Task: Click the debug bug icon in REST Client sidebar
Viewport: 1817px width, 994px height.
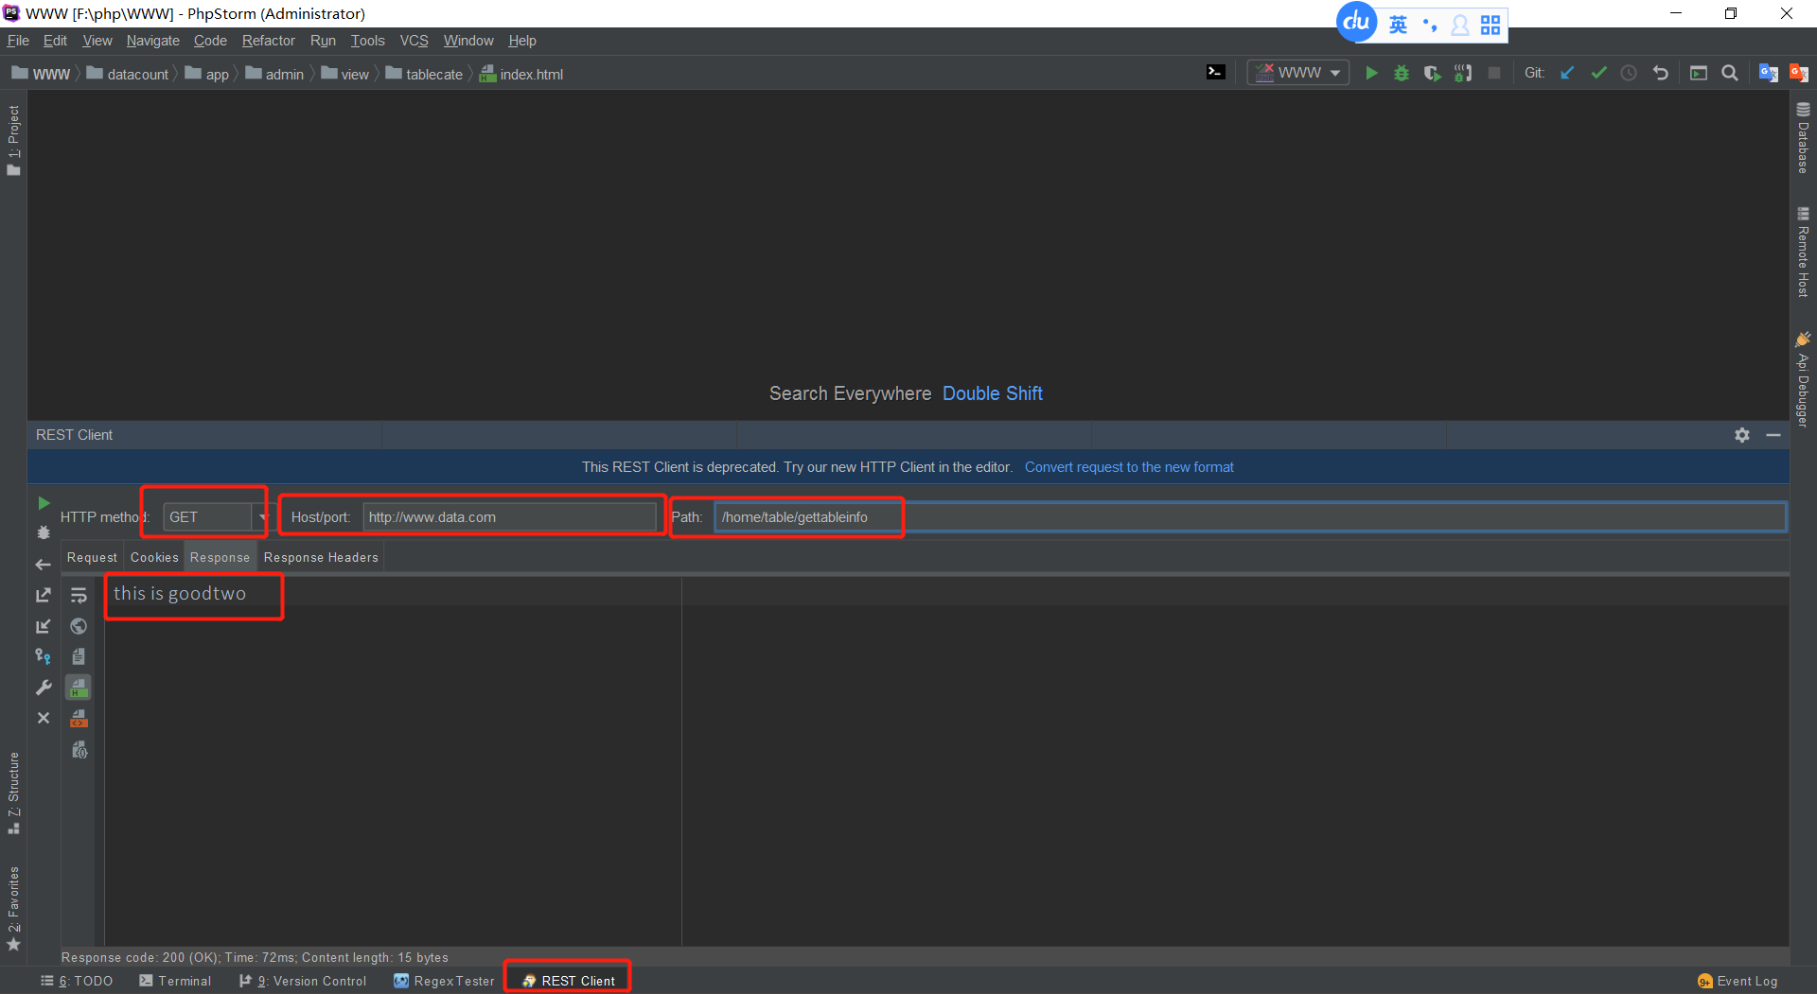Action: [x=44, y=532]
